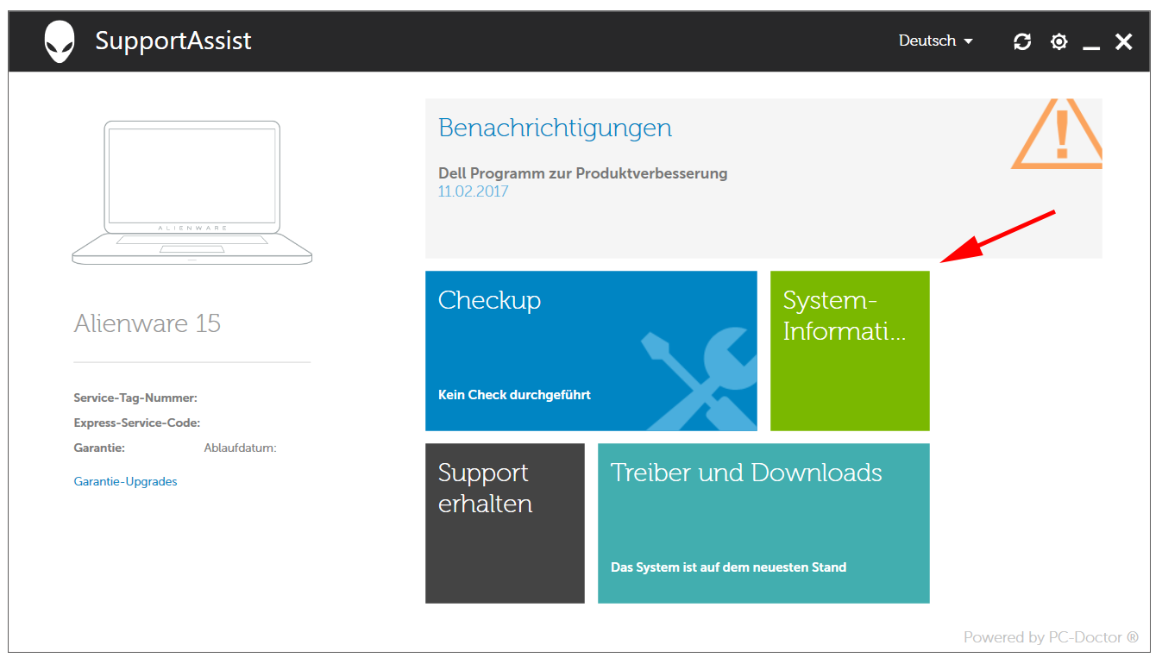Image resolution: width=1162 pixels, height=664 pixels.
Task: Close the SupportAssist window
Action: 1123,41
